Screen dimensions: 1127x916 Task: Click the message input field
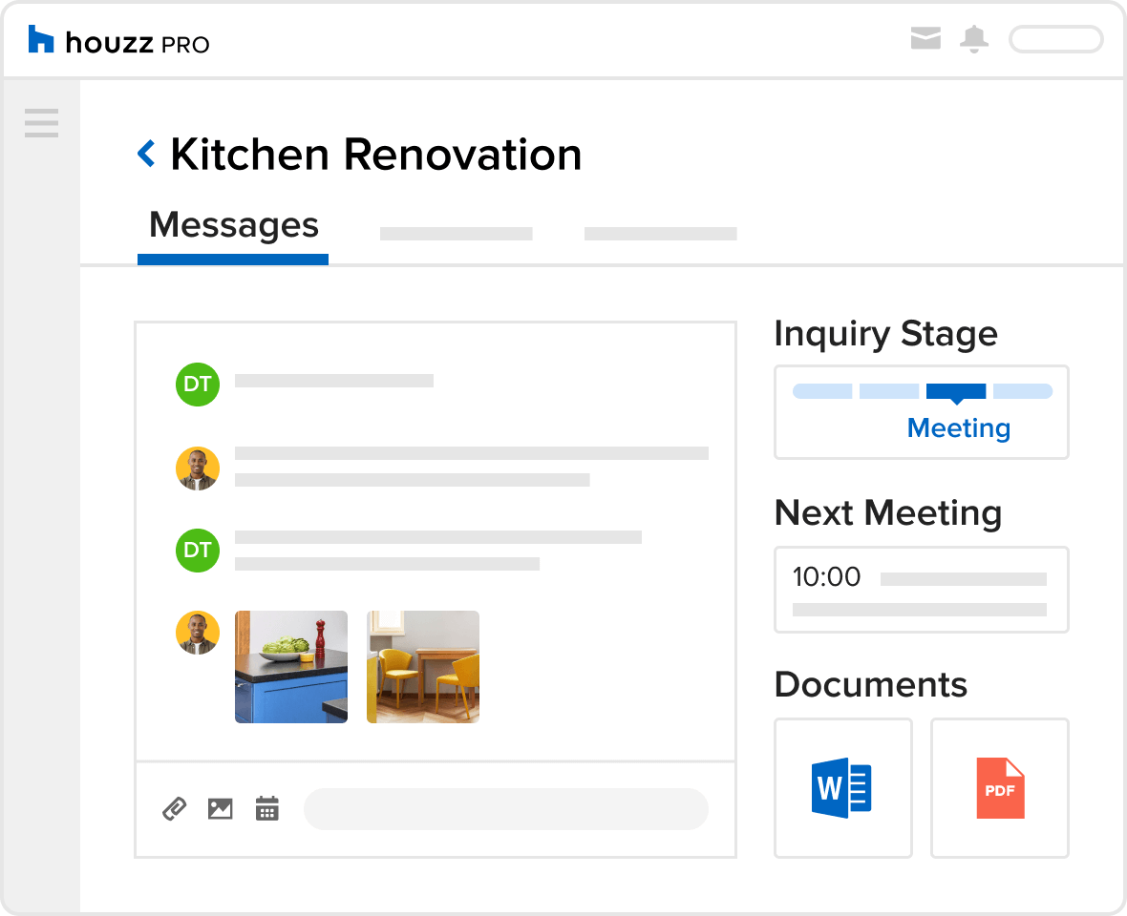point(505,808)
